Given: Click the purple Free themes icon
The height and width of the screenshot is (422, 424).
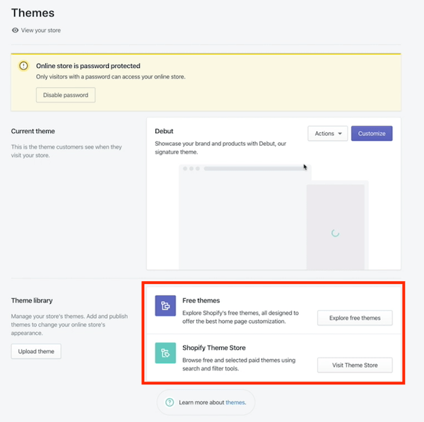Looking at the screenshot, I should (x=165, y=306).
